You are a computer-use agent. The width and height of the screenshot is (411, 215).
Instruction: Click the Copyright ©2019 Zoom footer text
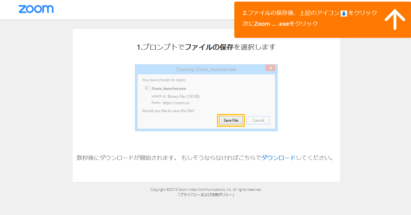pos(206,190)
